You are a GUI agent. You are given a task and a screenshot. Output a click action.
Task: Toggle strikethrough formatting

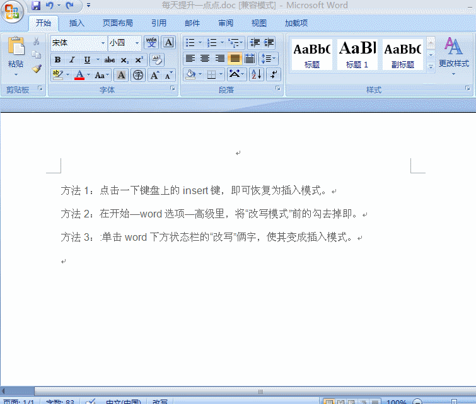click(x=109, y=60)
